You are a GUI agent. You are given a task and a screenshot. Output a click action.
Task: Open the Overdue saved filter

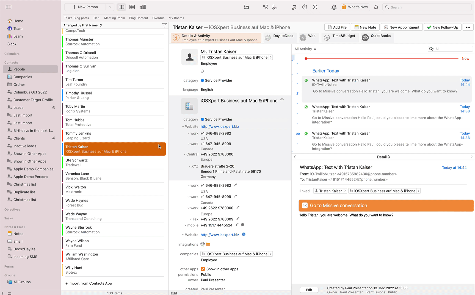pos(158,18)
